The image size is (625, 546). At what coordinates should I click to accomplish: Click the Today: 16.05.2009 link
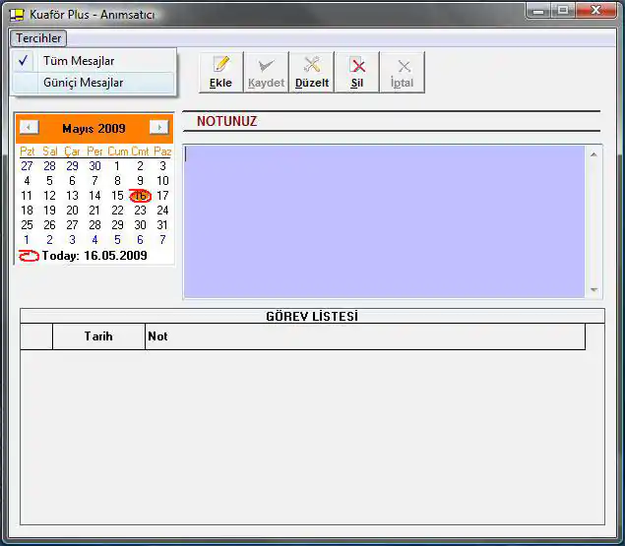(94, 256)
